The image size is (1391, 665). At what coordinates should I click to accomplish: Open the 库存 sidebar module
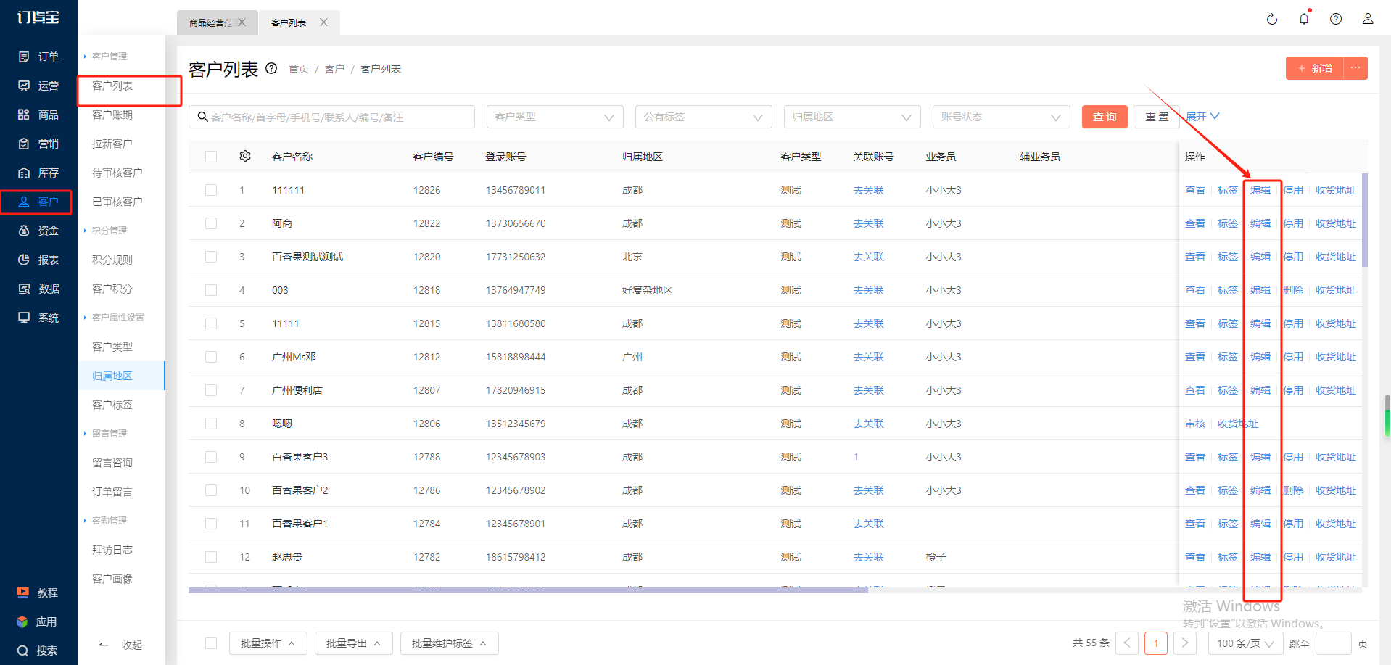click(x=39, y=173)
